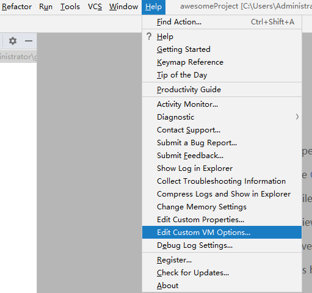
Task: Open the Help menu in menu bar
Action: point(153,7)
